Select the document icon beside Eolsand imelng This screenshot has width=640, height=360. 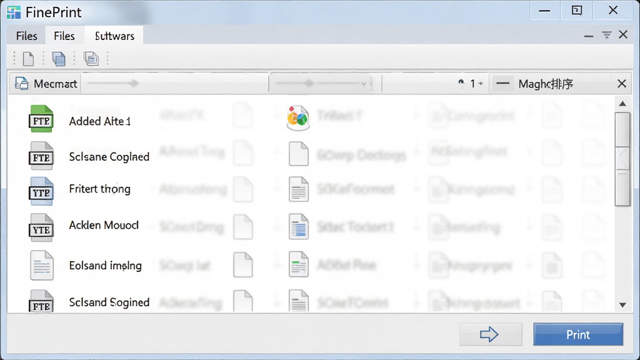[x=42, y=265]
